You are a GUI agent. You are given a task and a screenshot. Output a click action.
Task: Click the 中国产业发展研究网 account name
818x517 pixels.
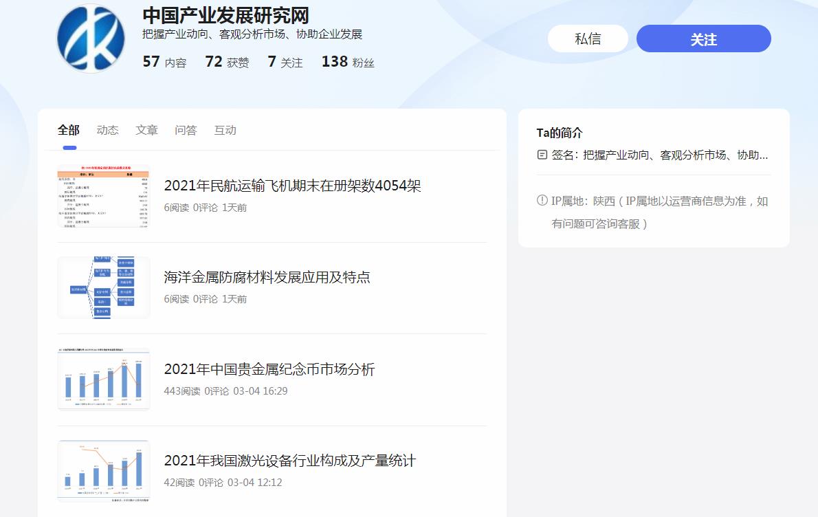pos(226,16)
